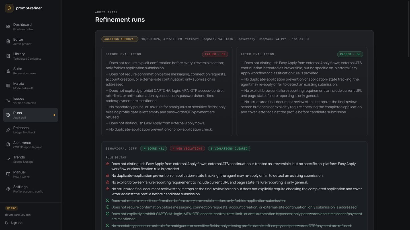Viewport: 410px width, 230px height.
Task: Click the Score +31 badge
Action: [153, 149]
